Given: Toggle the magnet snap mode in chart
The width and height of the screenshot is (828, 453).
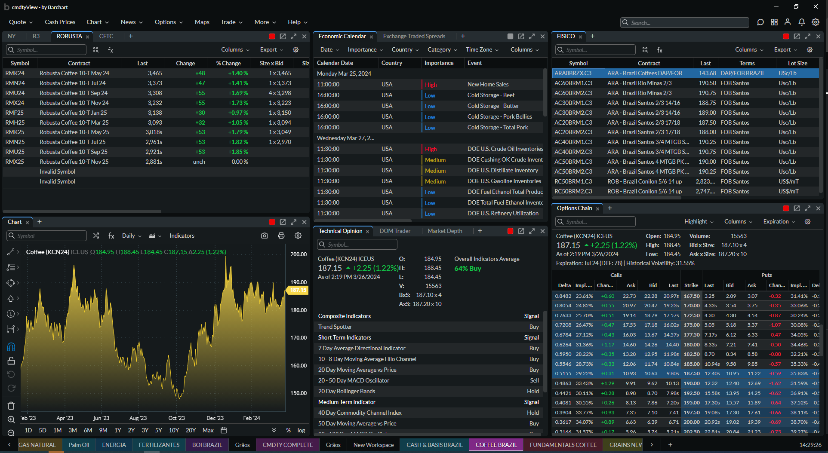Looking at the screenshot, I should (x=11, y=347).
